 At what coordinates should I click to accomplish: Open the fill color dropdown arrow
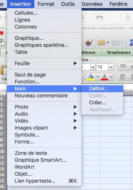pyautogui.click(x=98, y=77)
